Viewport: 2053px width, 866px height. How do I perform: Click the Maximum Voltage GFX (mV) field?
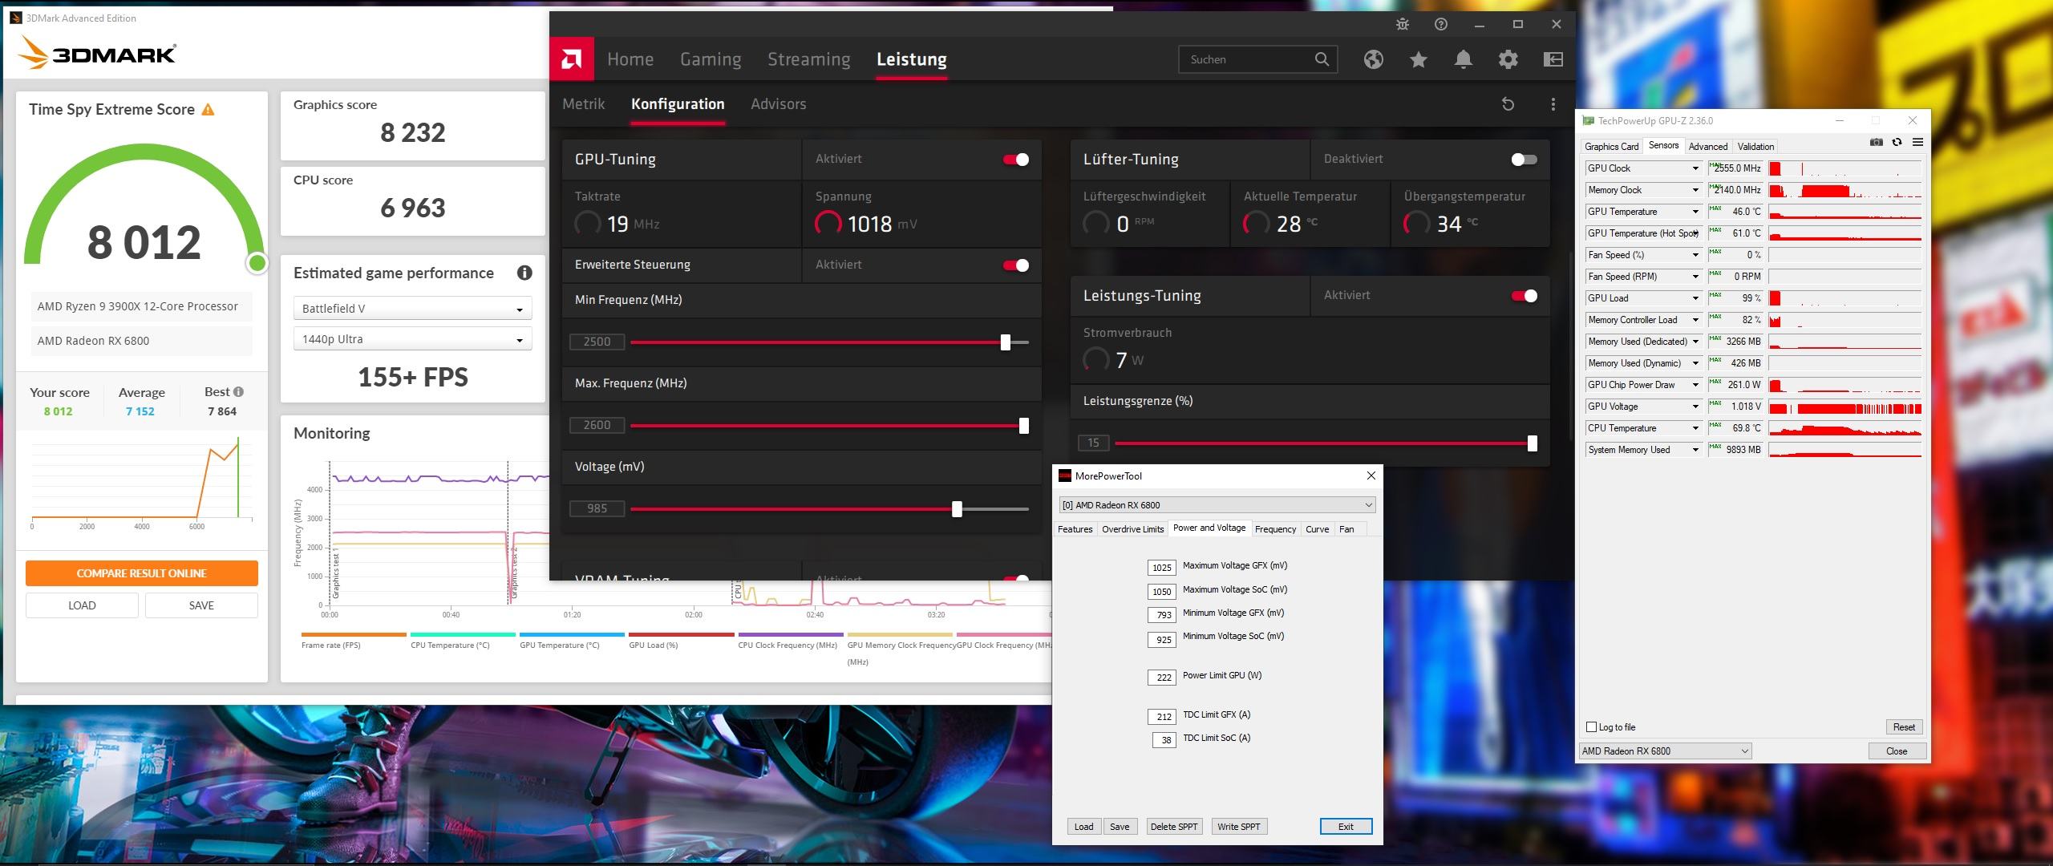[1162, 568]
